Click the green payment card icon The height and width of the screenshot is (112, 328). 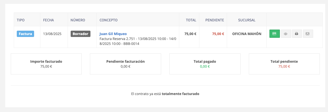(274, 34)
